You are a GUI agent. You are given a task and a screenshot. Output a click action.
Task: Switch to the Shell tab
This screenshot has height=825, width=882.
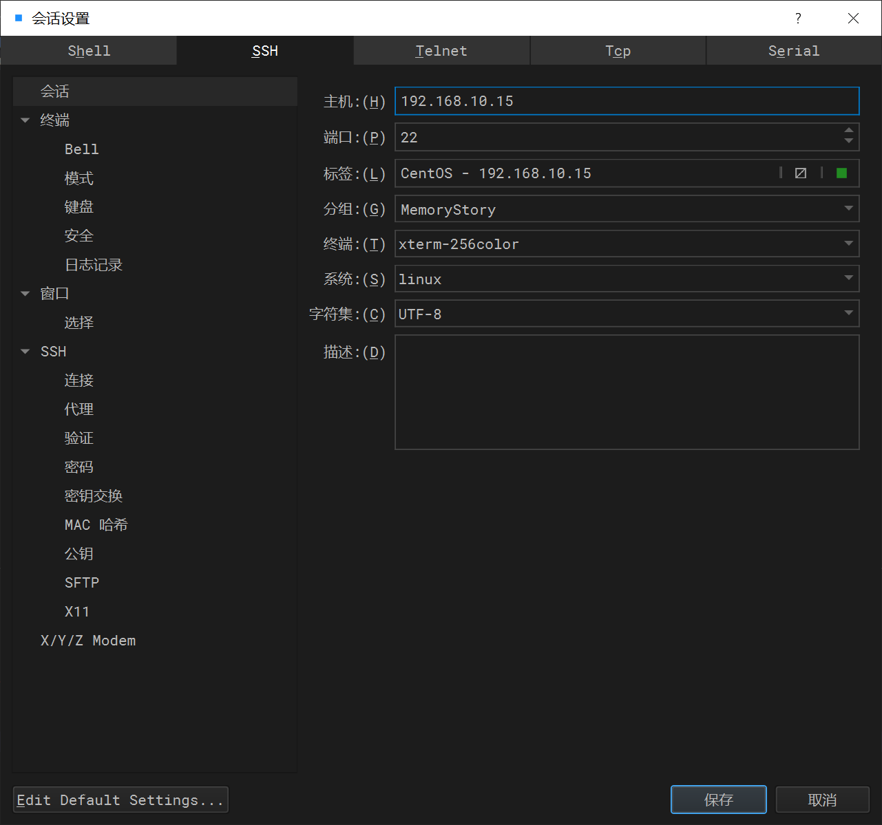pos(89,51)
